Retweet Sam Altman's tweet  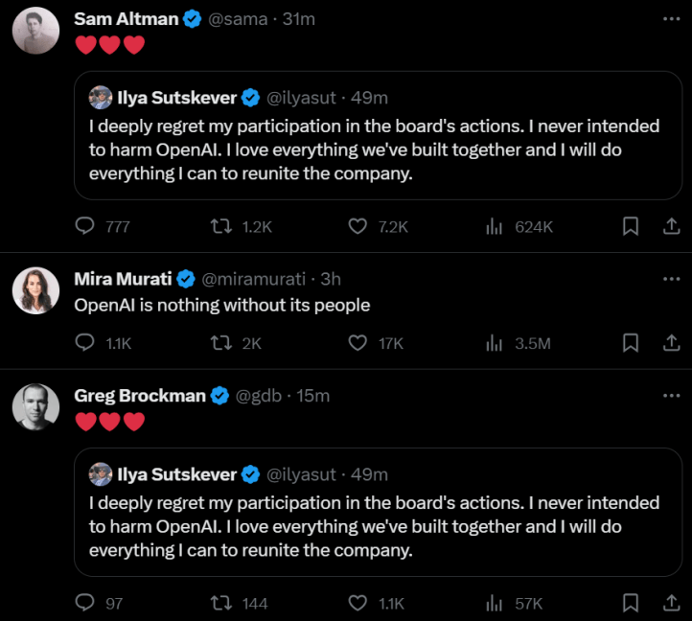click(220, 226)
